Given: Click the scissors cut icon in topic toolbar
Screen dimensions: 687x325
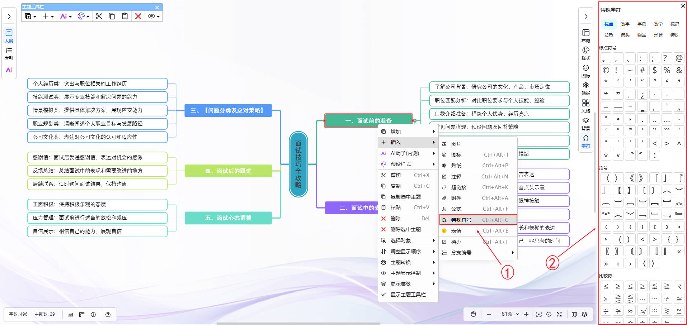Looking at the screenshot, I should click(99, 16).
